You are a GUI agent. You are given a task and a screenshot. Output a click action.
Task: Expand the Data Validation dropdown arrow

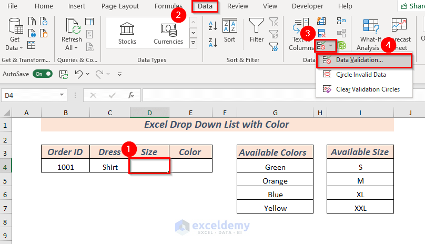pyautogui.click(x=331, y=46)
